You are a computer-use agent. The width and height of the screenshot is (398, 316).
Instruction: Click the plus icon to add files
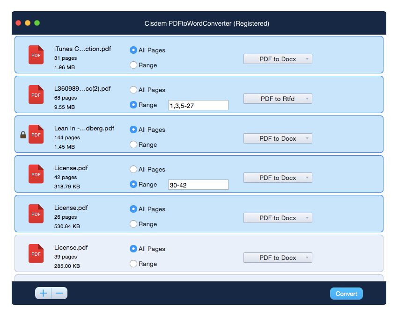(43, 293)
